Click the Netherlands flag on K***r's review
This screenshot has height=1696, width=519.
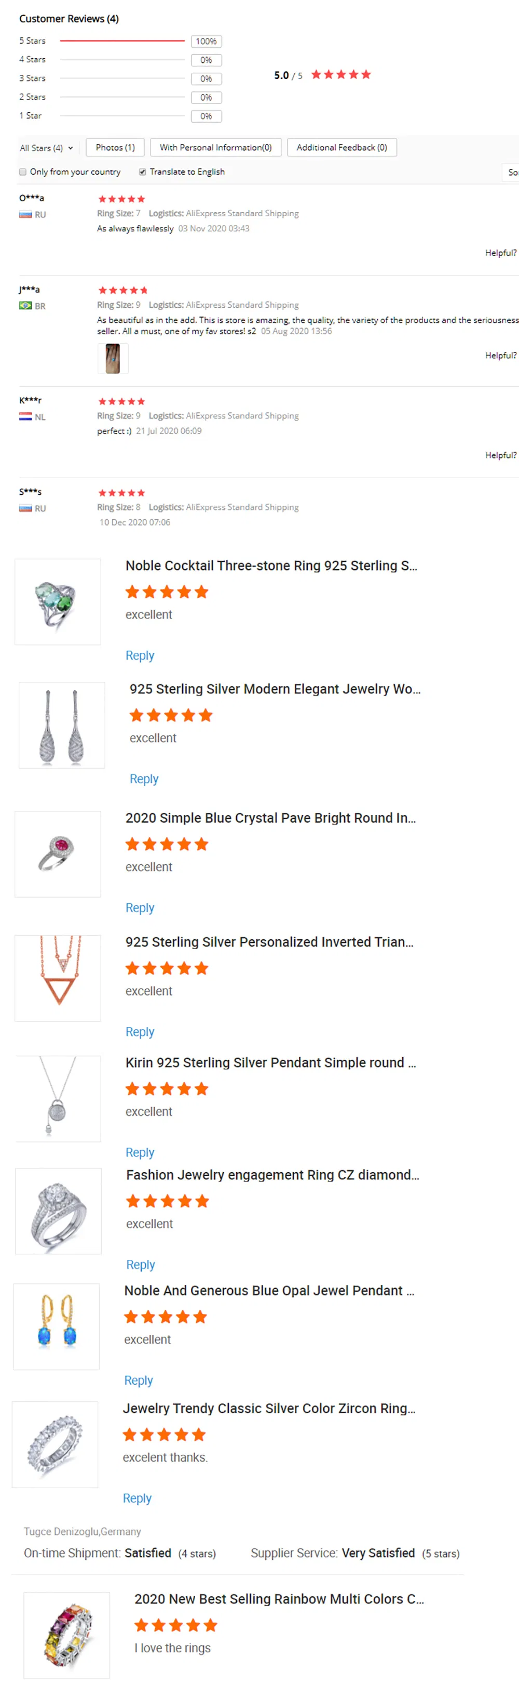coord(25,416)
